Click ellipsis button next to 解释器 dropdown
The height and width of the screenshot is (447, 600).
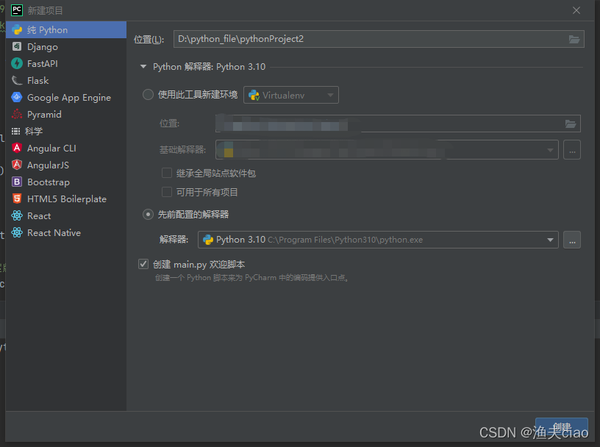coord(572,240)
